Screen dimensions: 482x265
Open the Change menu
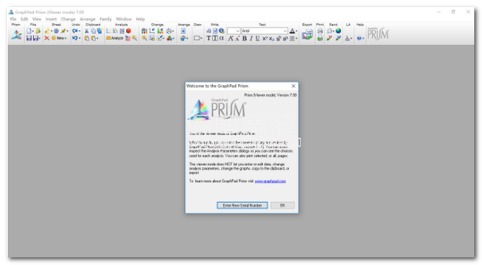pos(68,19)
